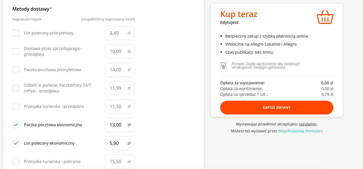Enable List polecony priorytetowy delivery option
Image resolution: width=363 pixels, height=169 pixels.
click(x=16, y=33)
